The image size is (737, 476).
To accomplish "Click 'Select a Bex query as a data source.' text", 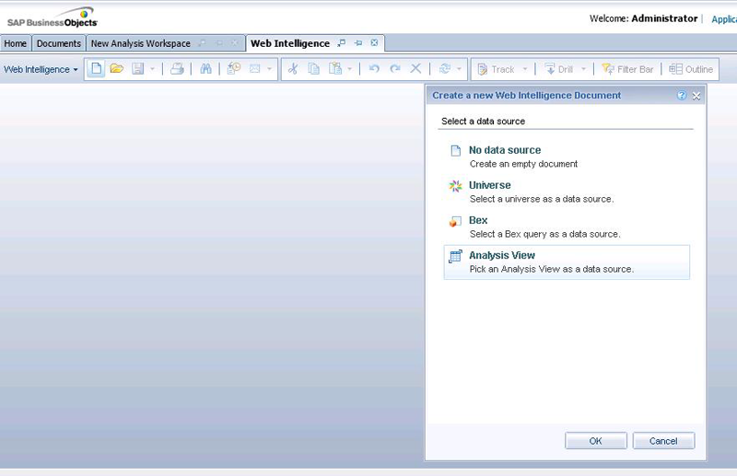I will pos(544,234).
